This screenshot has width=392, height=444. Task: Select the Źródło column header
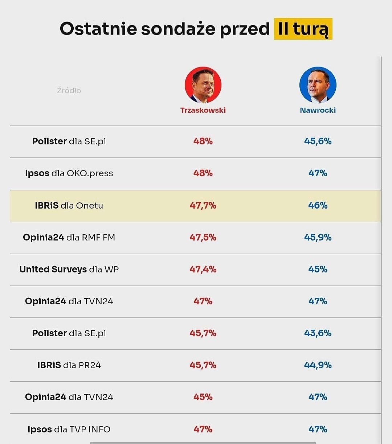pos(69,91)
